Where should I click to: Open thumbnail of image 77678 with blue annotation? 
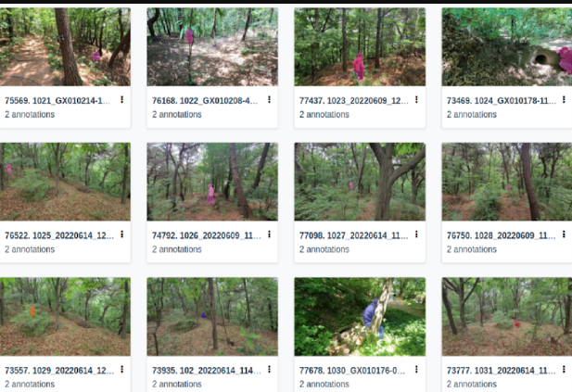(x=360, y=317)
